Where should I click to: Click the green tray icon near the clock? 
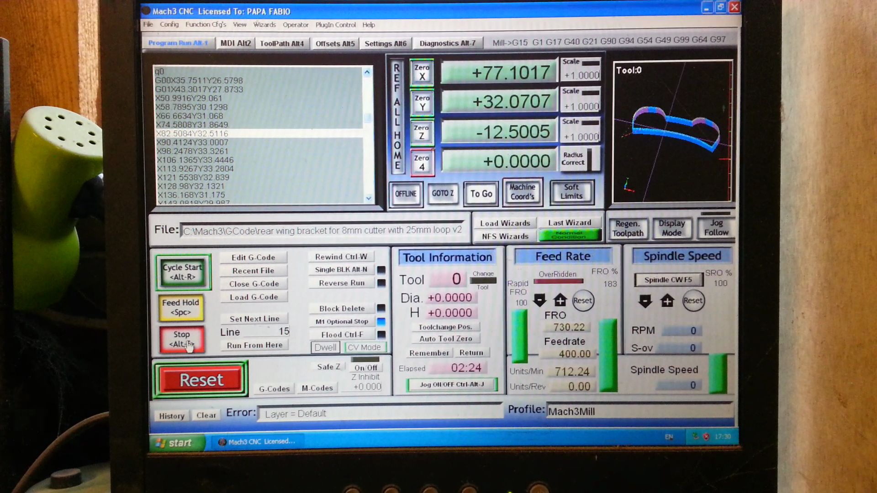coord(695,436)
